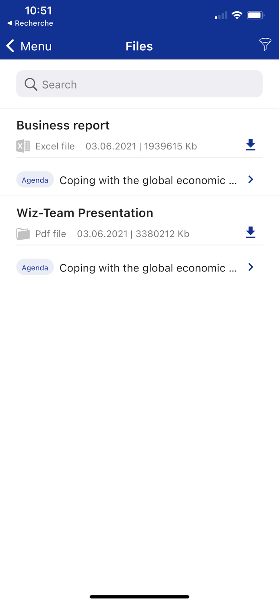Click the Wi-Fi icon in the status bar
Viewport: 279px width, 604px height.
(237, 15)
